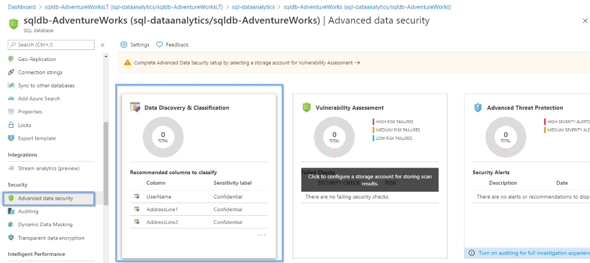This screenshot has width=590, height=263.
Task: Click the Sync to other databases icon
Action: click(x=11, y=85)
